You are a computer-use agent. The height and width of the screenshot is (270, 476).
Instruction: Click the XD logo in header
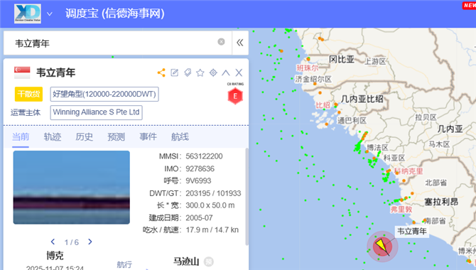tap(28, 13)
